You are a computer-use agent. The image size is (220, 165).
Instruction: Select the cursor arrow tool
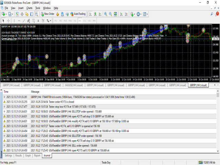(3, 21)
